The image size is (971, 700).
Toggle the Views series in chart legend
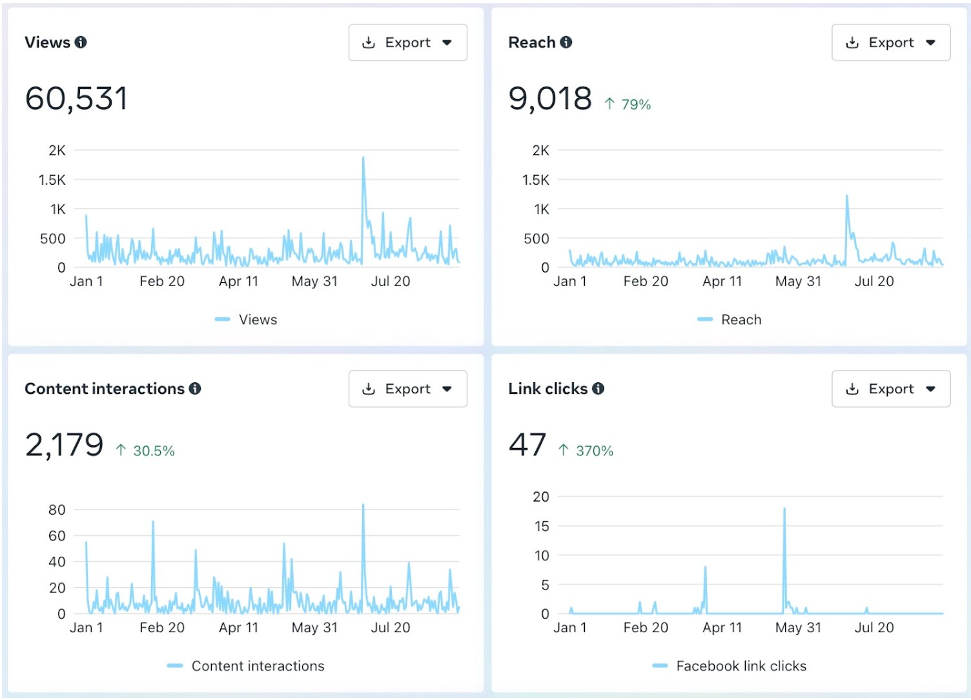coord(257,320)
